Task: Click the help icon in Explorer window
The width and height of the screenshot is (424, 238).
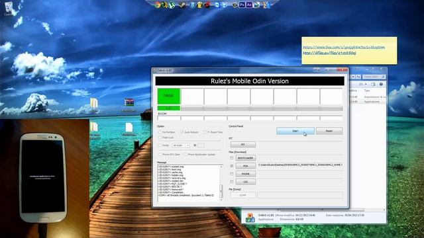Action: click(x=381, y=84)
